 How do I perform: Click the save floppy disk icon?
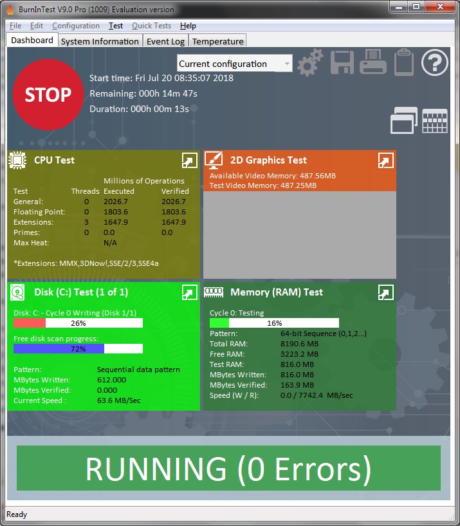pos(342,62)
